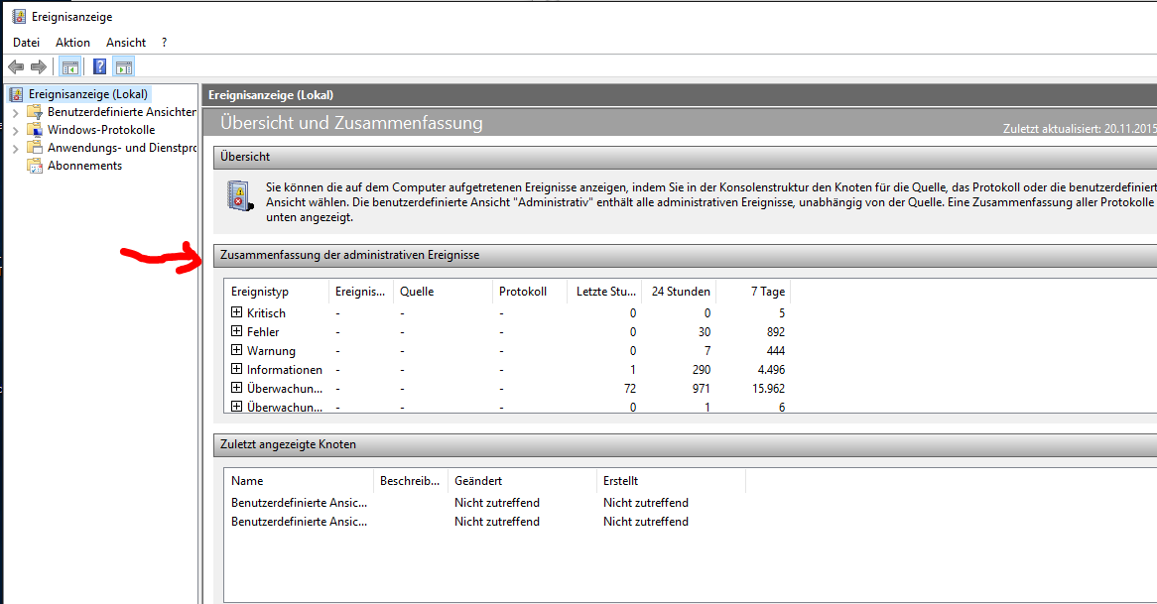Open the ? help menu

(x=164, y=43)
